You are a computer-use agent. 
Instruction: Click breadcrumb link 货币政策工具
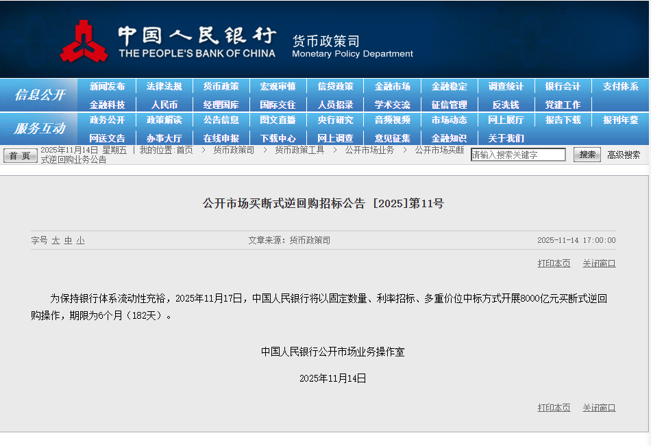coord(299,150)
